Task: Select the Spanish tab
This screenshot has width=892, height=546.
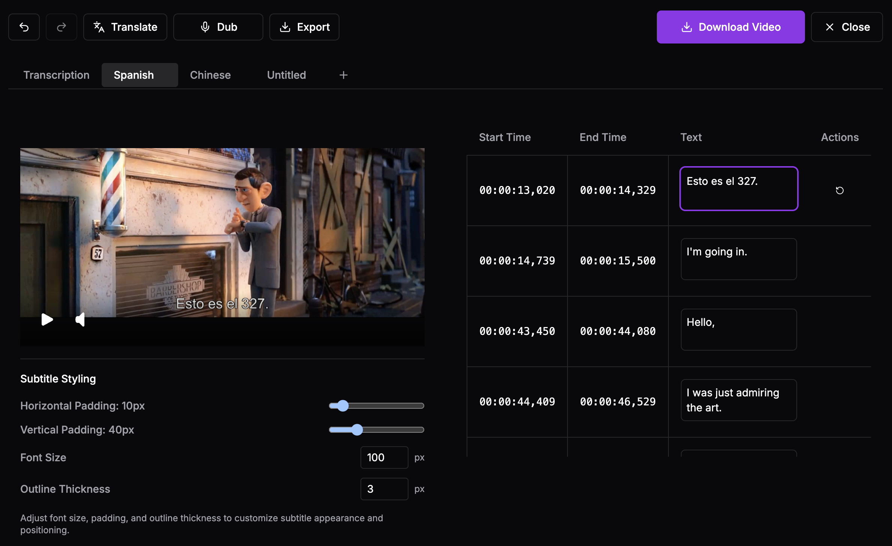Action: [140, 75]
